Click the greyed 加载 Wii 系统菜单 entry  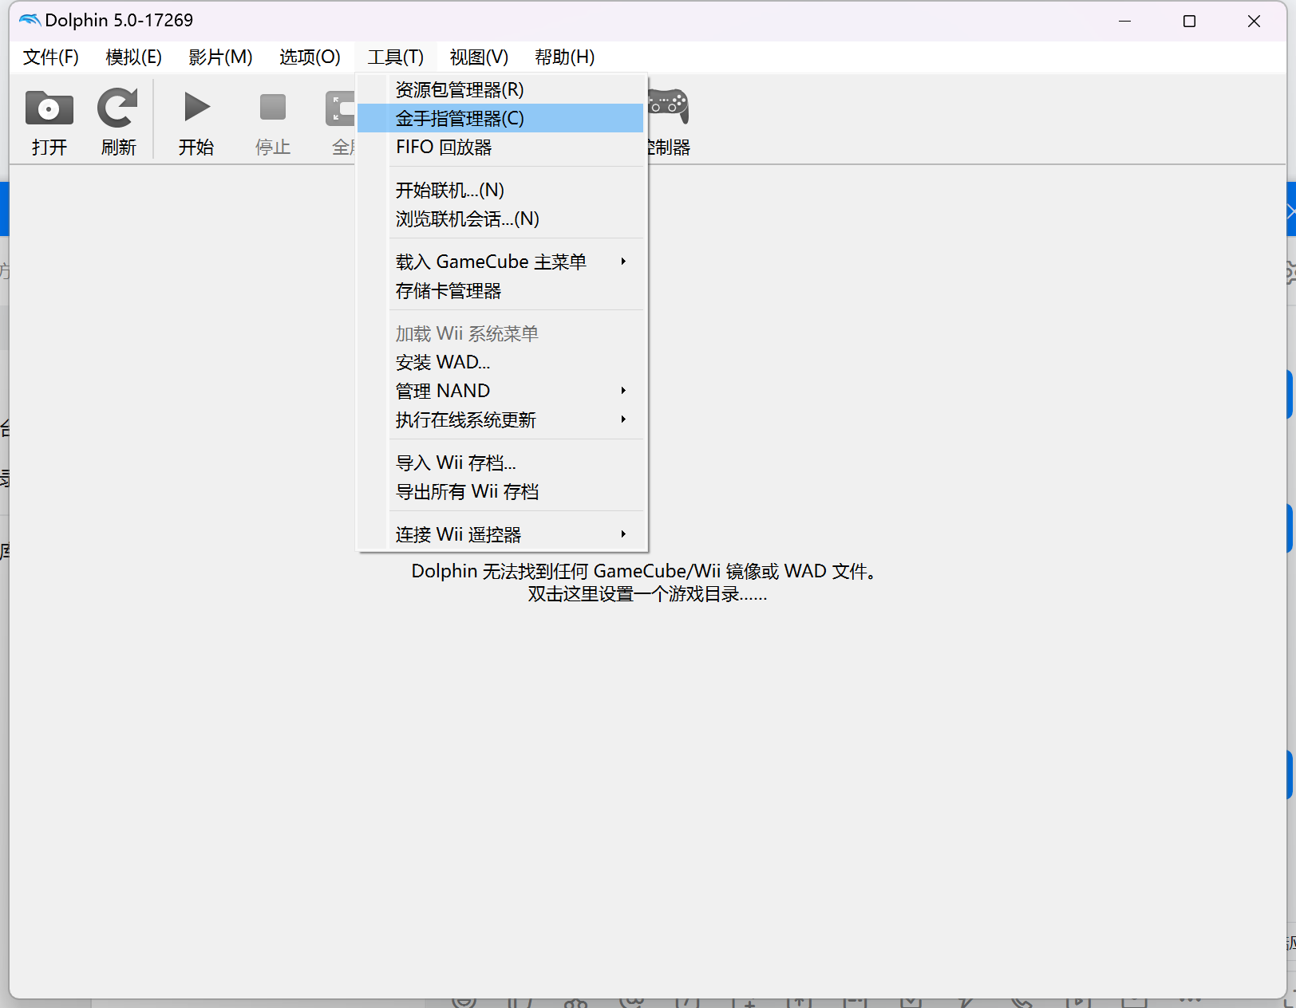click(x=500, y=333)
